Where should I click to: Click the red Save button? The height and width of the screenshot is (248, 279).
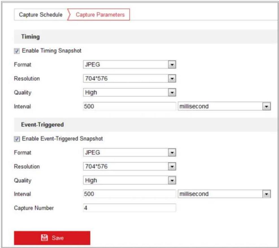[52, 238]
